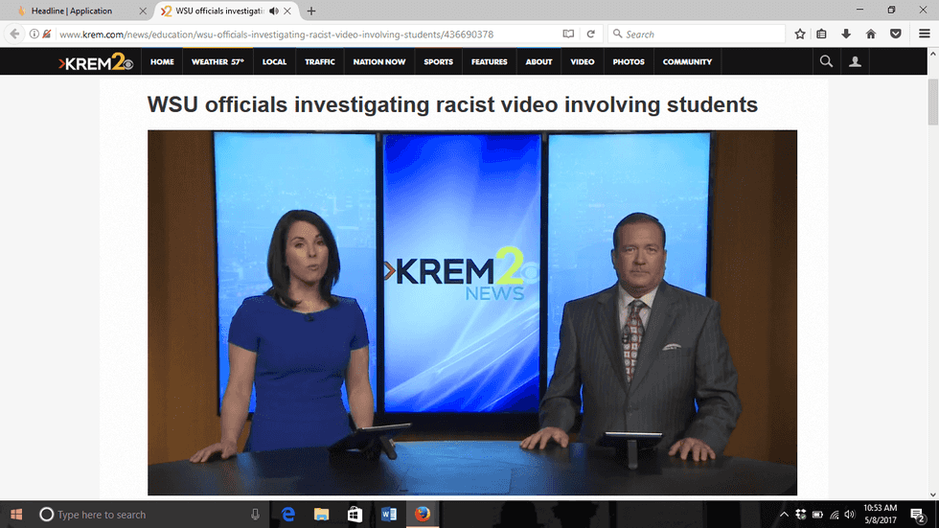Open the Firefox hamburger menu
Screen dimensions: 939x528
[x=924, y=34]
